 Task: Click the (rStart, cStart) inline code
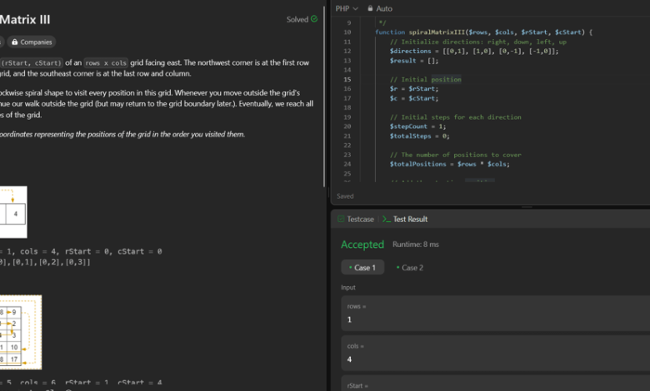[32, 63]
